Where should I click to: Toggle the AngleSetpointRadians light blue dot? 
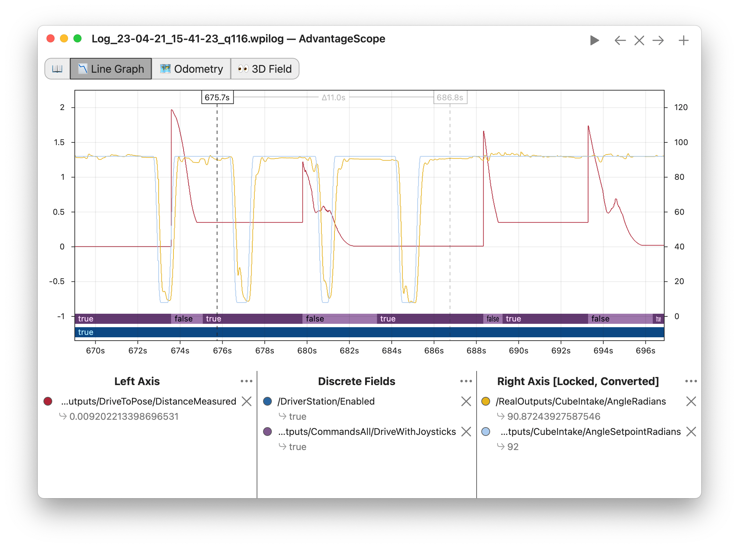click(486, 432)
